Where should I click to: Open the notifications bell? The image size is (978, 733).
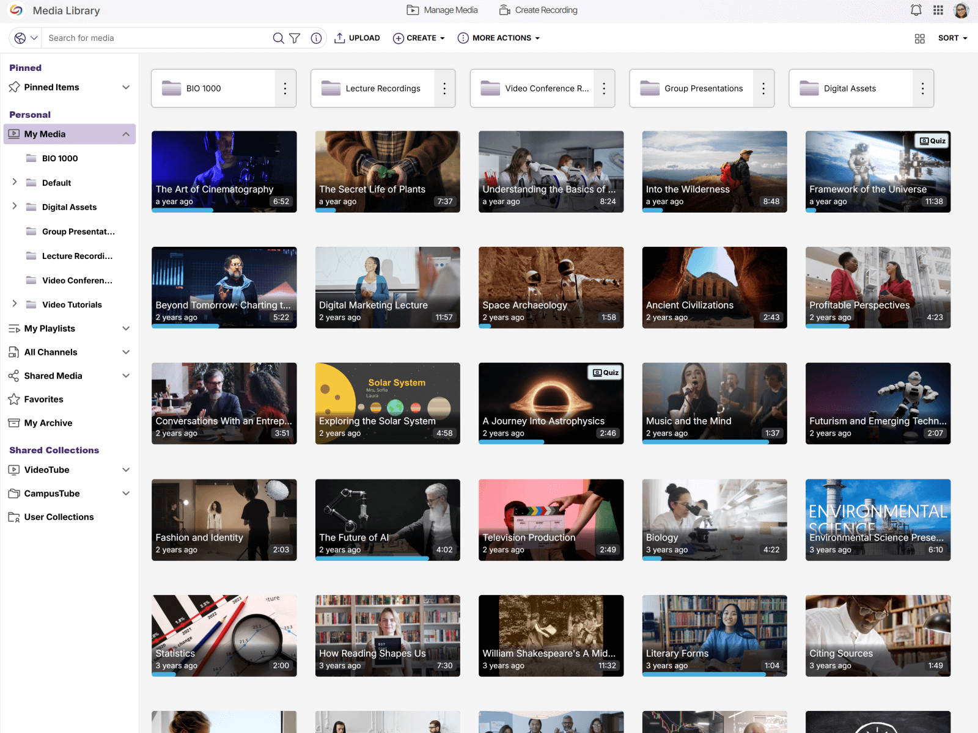916,10
